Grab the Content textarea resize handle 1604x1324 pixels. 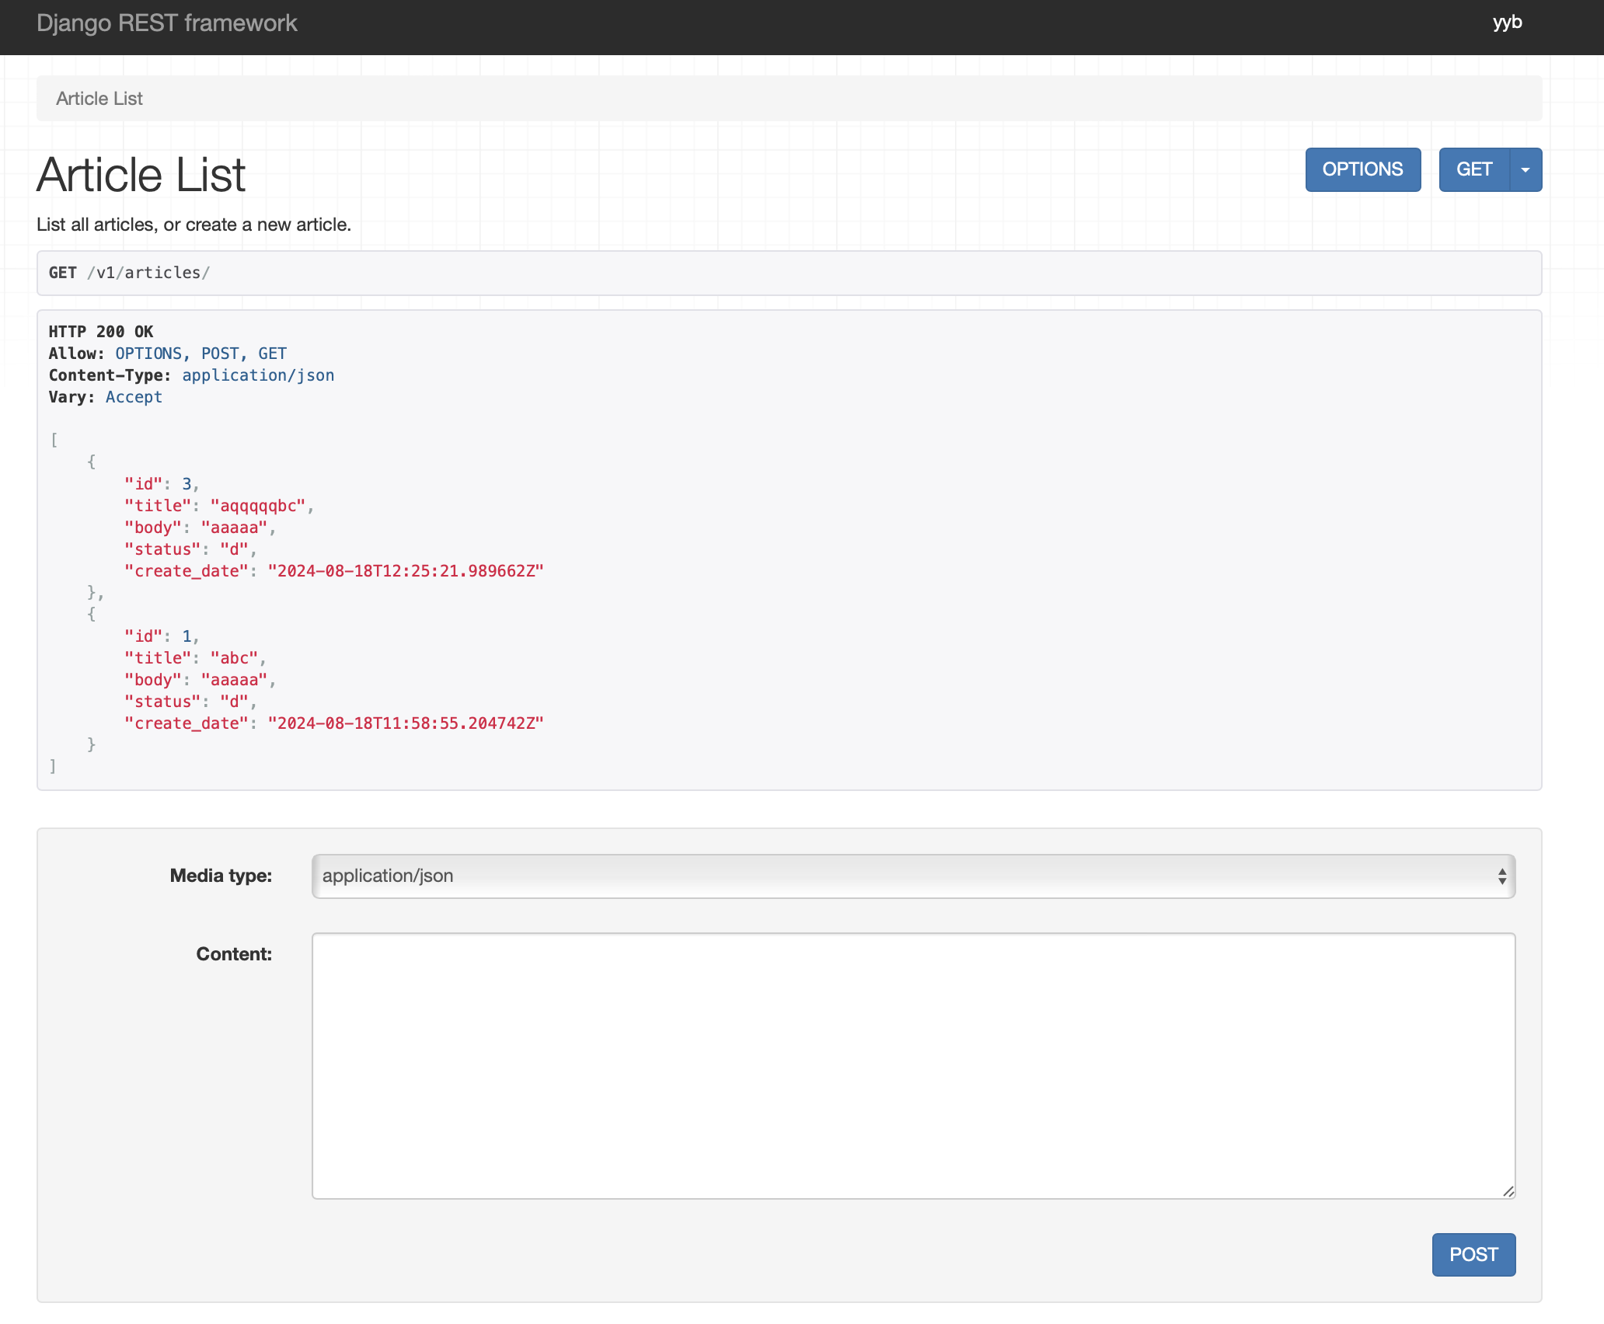tap(1508, 1191)
